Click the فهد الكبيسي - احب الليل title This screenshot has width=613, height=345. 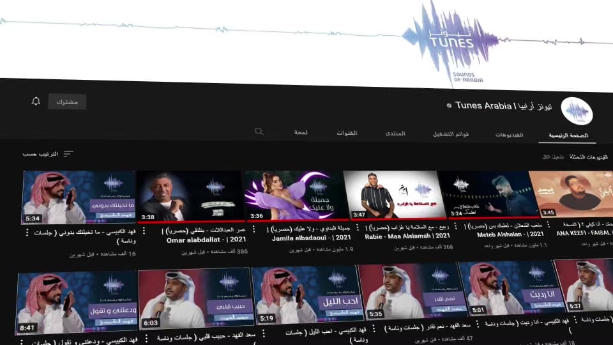click(326, 334)
